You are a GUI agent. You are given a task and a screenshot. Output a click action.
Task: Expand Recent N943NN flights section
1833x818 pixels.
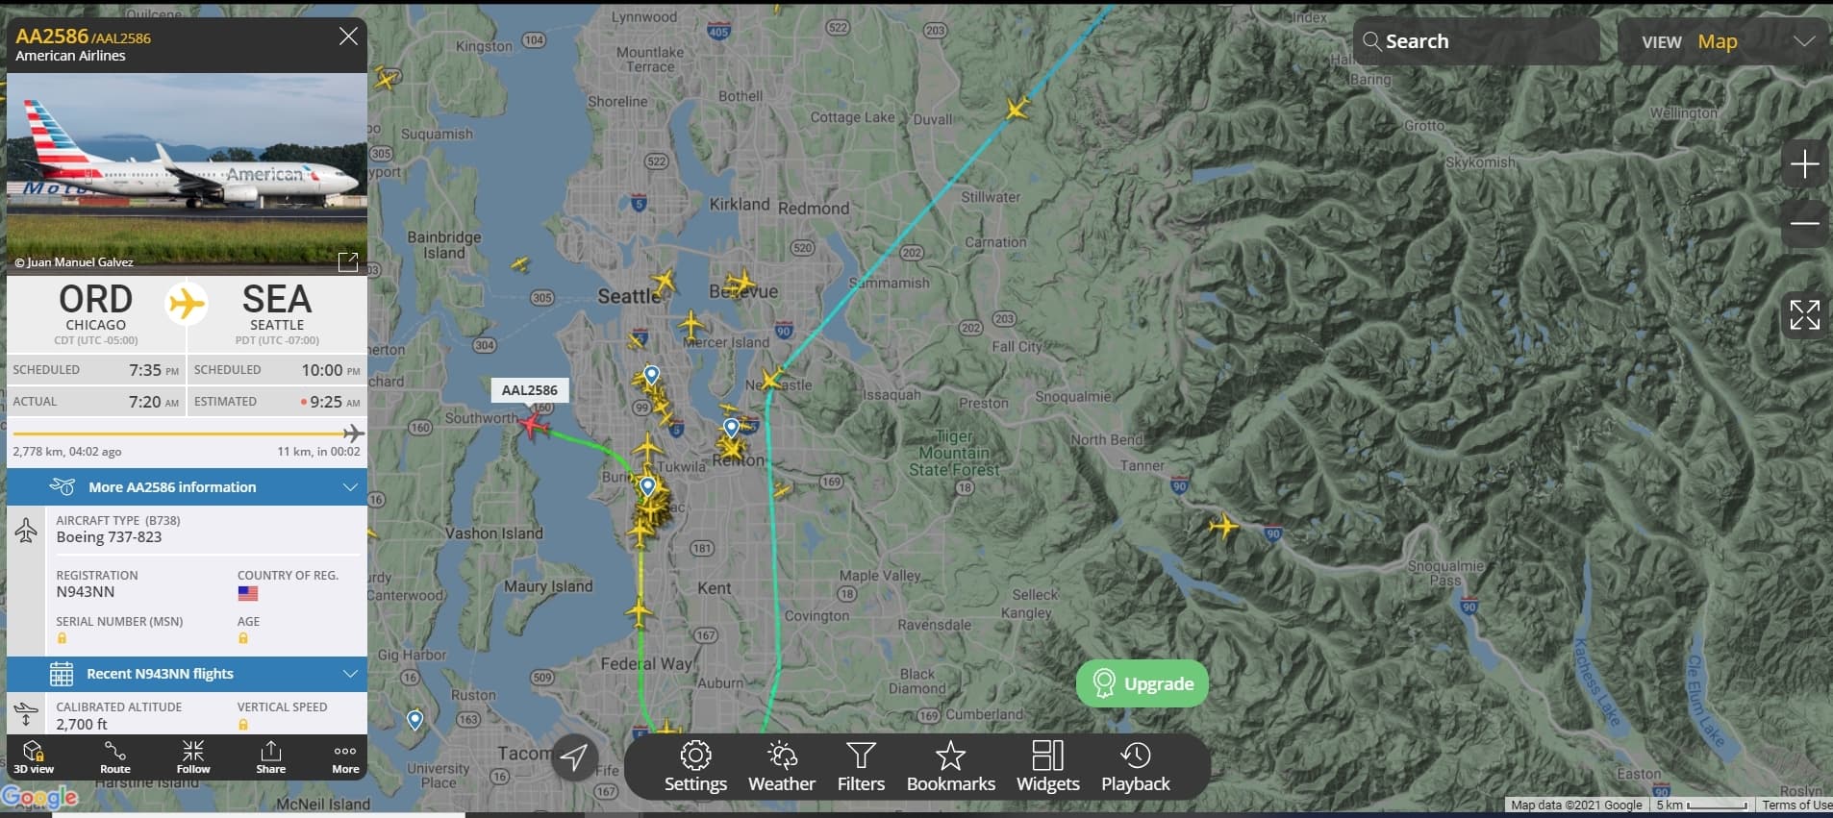click(x=187, y=674)
